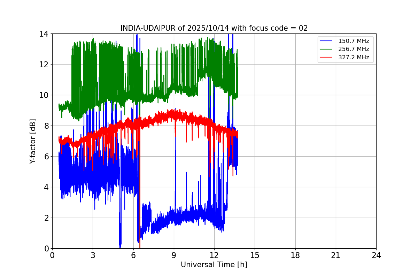Click y-axis tick label 14
Screen dimensions: 418x279
[44, 34]
